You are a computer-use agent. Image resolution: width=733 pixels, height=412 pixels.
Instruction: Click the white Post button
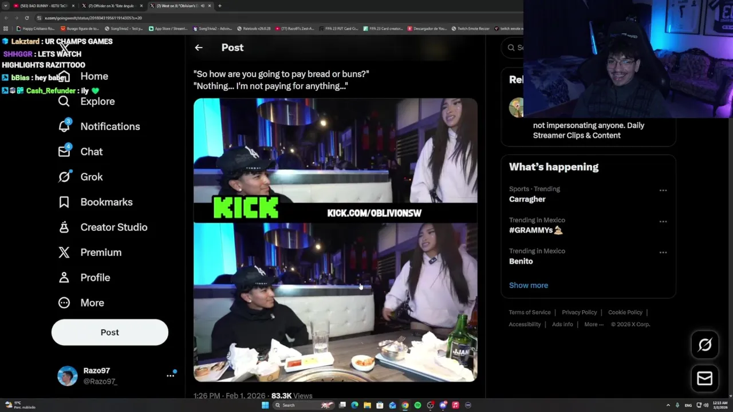point(110,332)
